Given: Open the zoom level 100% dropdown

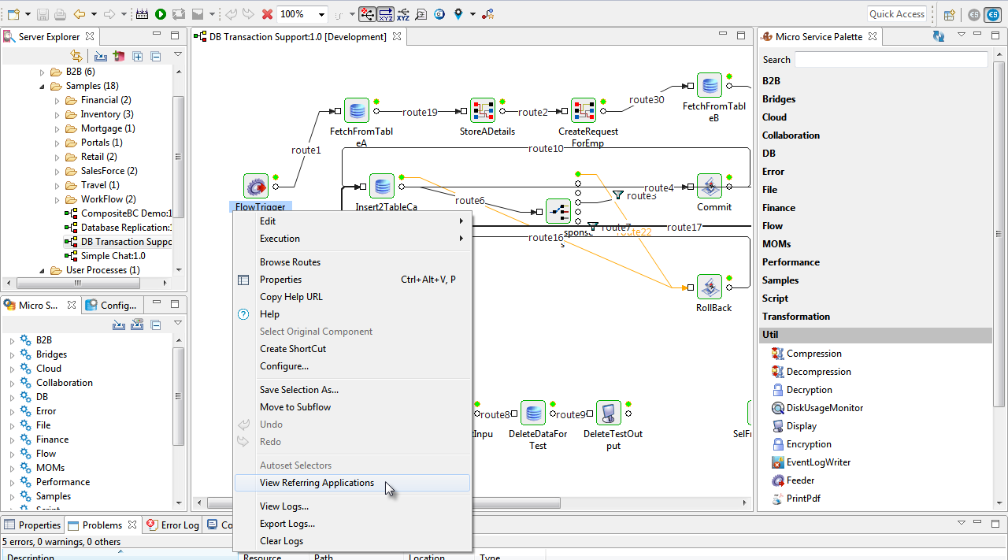Looking at the screenshot, I should 322,14.
